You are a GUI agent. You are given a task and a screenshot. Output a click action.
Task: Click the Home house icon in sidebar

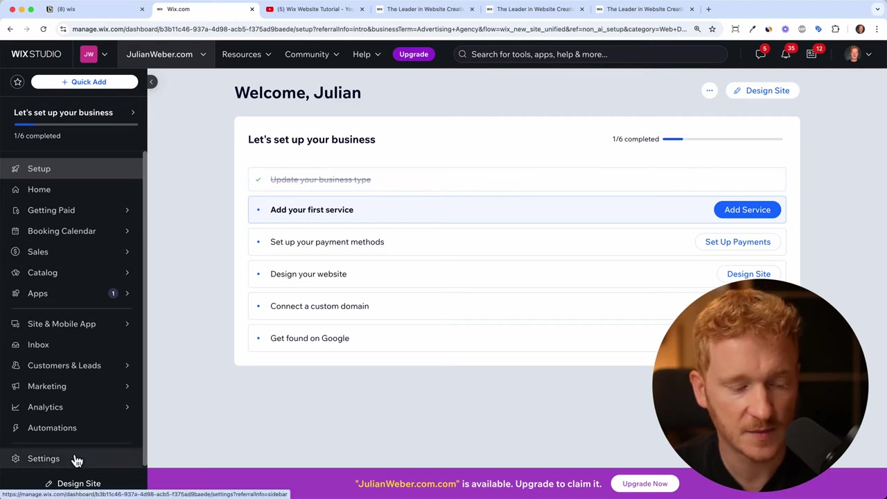coord(15,189)
